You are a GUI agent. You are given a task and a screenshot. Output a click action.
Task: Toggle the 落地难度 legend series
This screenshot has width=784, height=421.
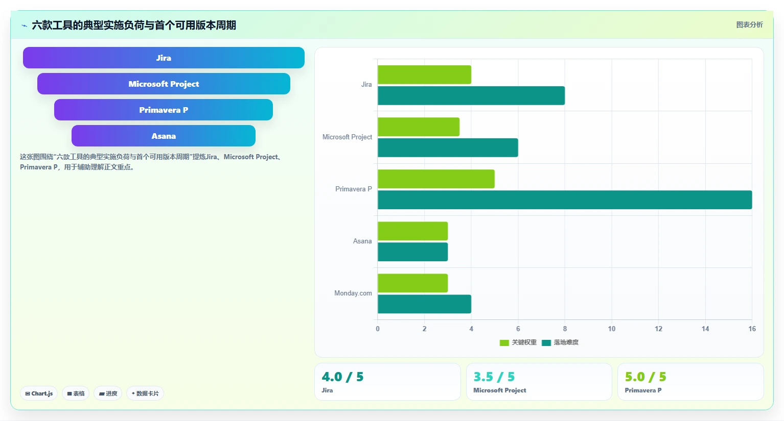coord(560,342)
